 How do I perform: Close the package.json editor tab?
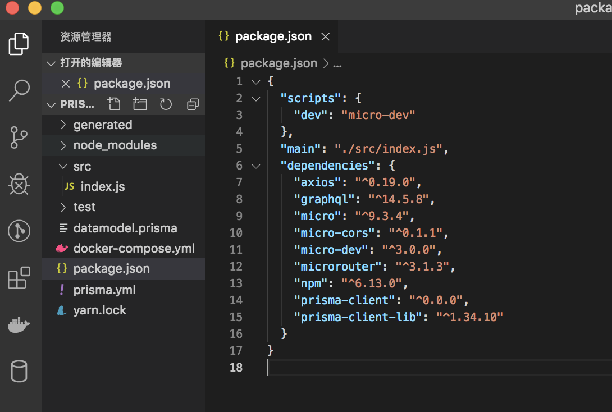click(x=325, y=36)
